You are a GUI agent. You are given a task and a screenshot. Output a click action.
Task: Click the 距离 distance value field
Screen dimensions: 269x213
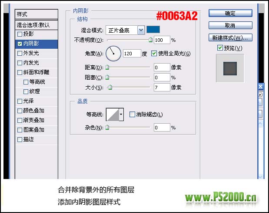[162, 68]
